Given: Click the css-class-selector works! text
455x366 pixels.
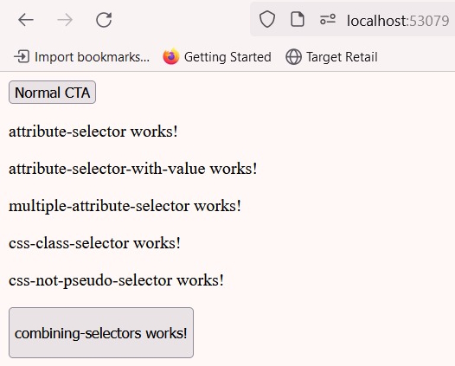Looking at the screenshot, I should tap(94, 243).
